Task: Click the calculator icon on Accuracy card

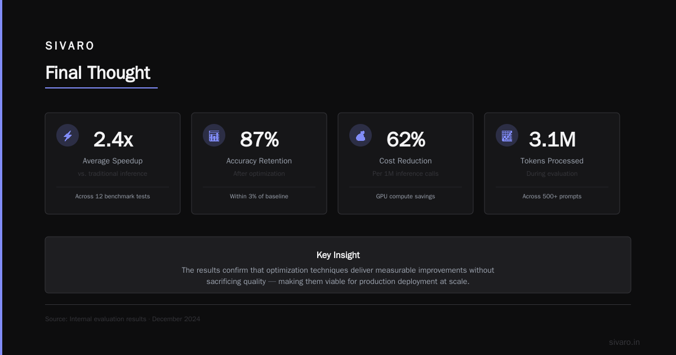Action: click(x=214, y=135)
